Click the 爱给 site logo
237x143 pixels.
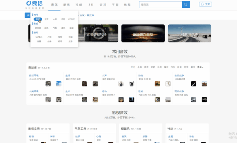pos(35,3)
